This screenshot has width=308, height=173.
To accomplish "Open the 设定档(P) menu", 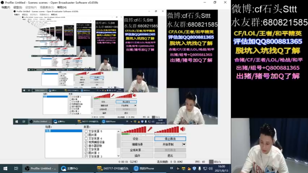I will [31, 7].
